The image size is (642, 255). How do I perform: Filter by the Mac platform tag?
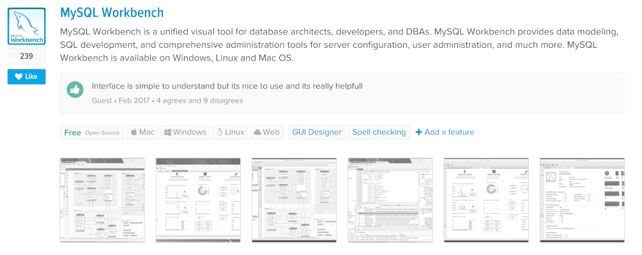[142, 133]
